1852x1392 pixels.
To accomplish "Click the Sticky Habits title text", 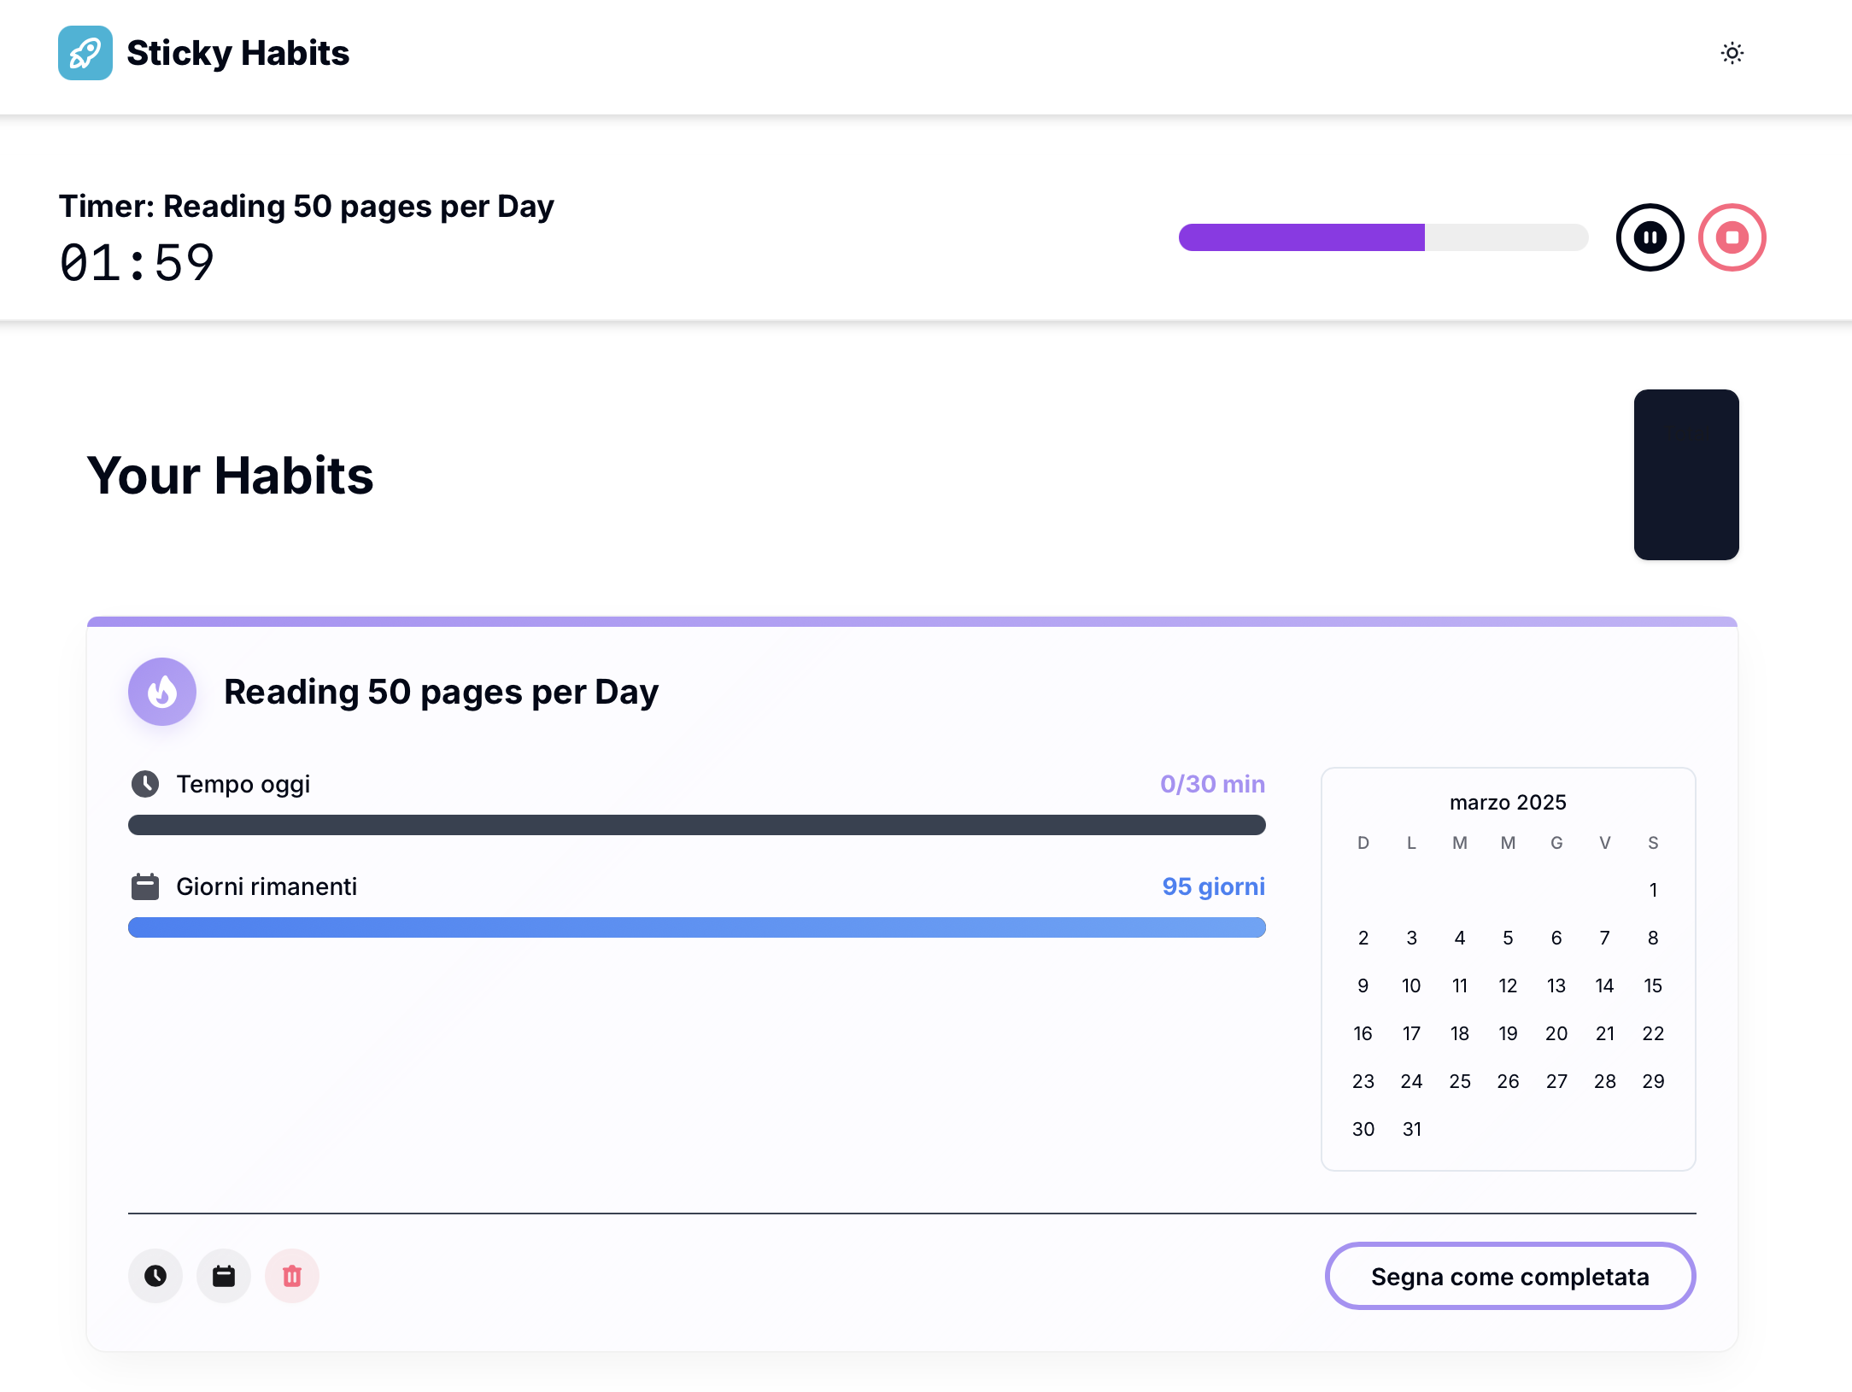I will (237, 53).
